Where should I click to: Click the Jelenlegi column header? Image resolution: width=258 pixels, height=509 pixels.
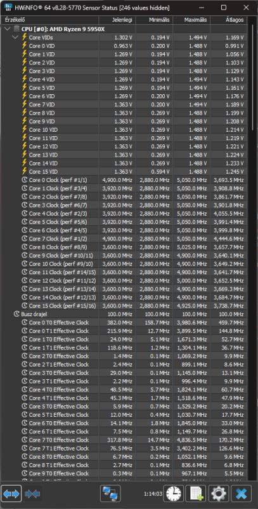point(117,20)
